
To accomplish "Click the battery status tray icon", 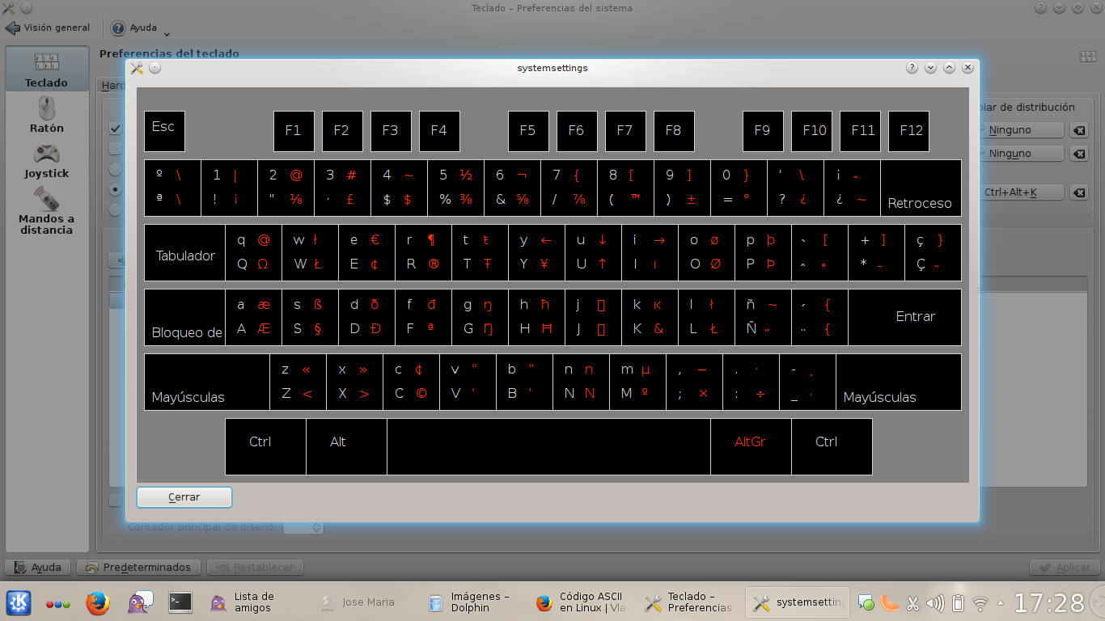I will [958, 603].
